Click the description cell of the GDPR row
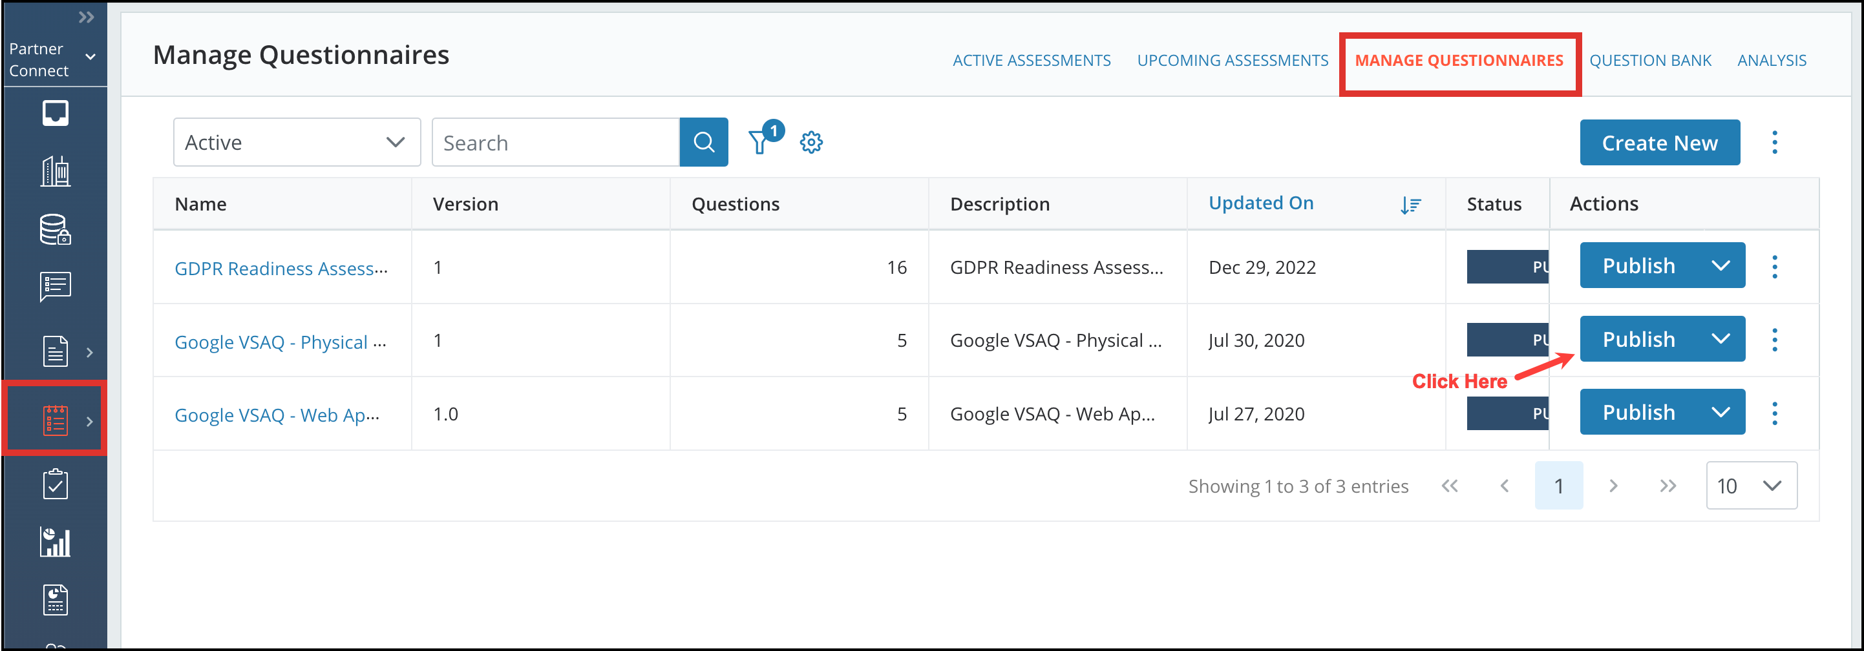Image resolution: width=1864 pixels, height=651 pixels. tap(1057, 267)
